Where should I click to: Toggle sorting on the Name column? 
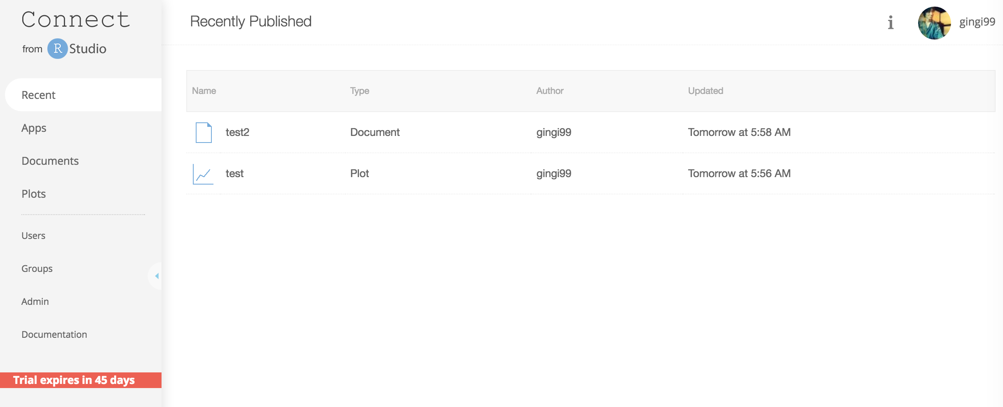[204, 91]
